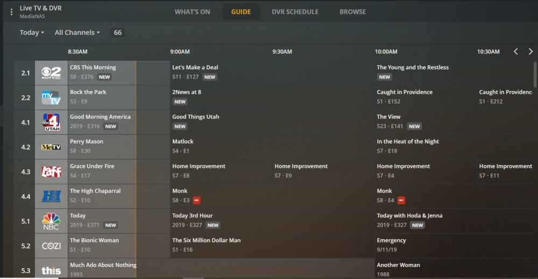Screen dimensions: 538x279
Task: Switch to the What's On tab
Action: click(192, 12)
